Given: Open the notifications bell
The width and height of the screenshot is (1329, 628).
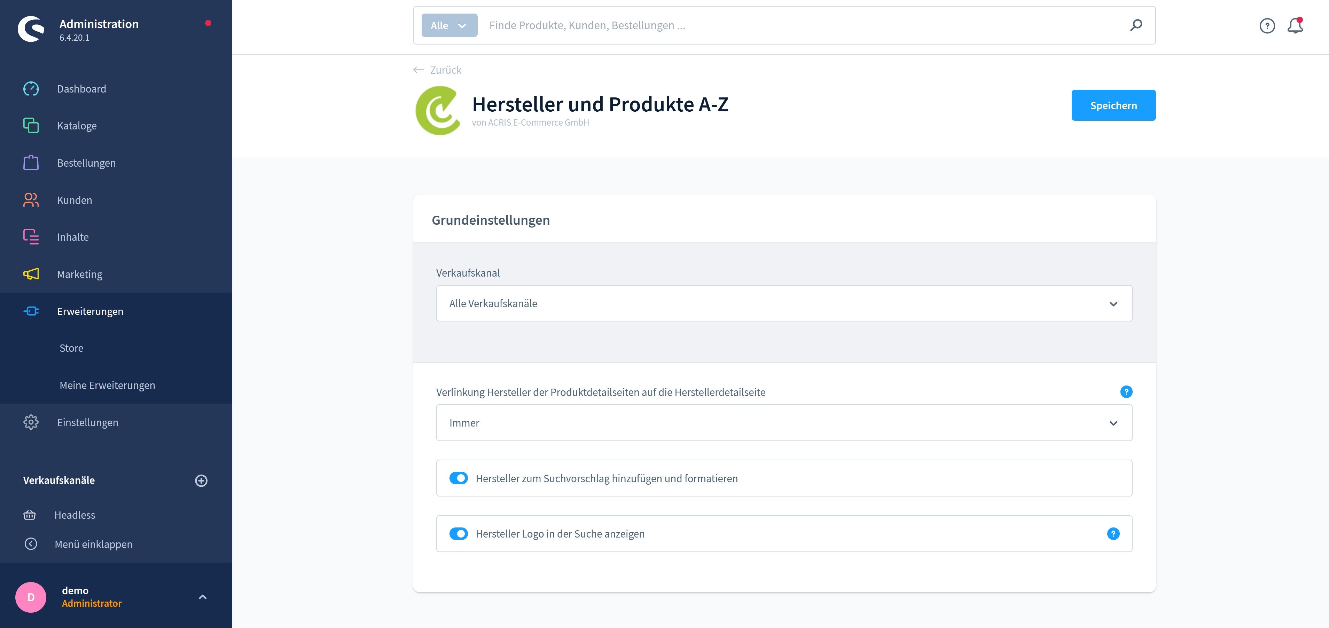Looking at the screenshot, I should pos(1295,25).
